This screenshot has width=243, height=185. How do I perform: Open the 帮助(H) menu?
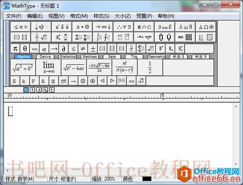[x=166, y=16]
